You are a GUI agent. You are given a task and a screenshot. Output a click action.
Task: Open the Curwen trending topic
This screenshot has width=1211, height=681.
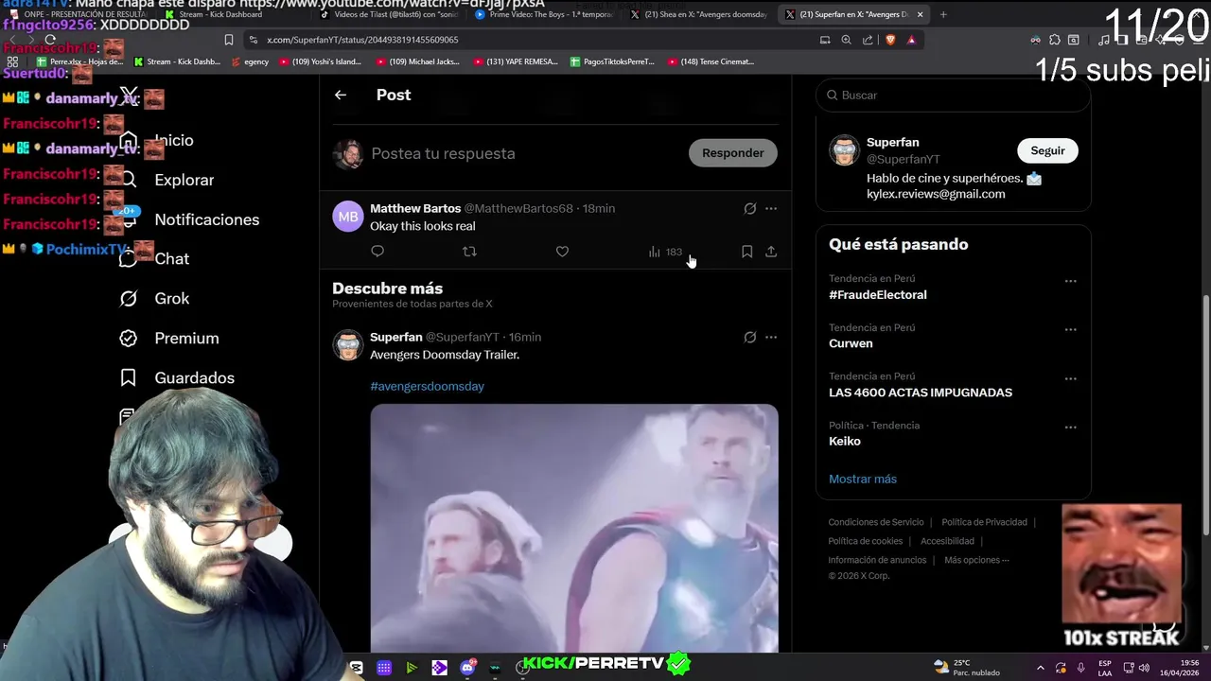[851, 343]
